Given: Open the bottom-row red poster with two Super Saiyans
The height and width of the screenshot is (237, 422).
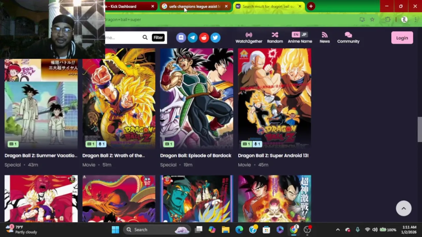Looking at the screenshot, I should 41,198.
